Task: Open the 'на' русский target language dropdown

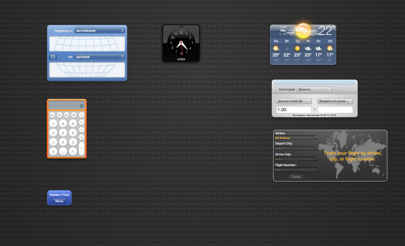Action: tap(100, 57)
